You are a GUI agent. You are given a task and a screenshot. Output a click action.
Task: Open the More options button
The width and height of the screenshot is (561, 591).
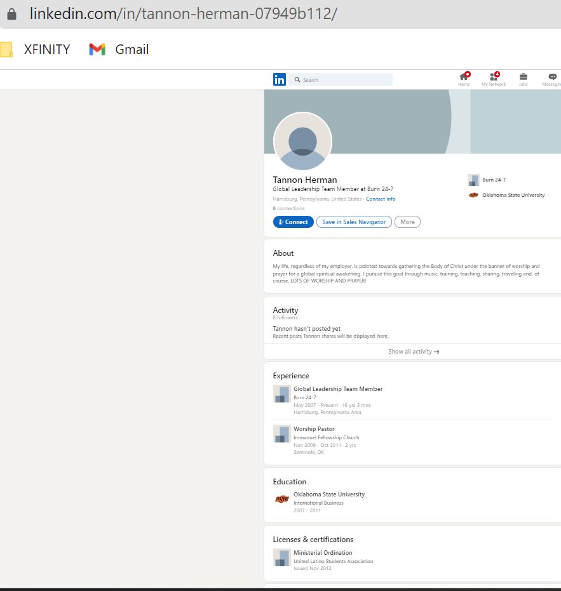click(407, 222)
